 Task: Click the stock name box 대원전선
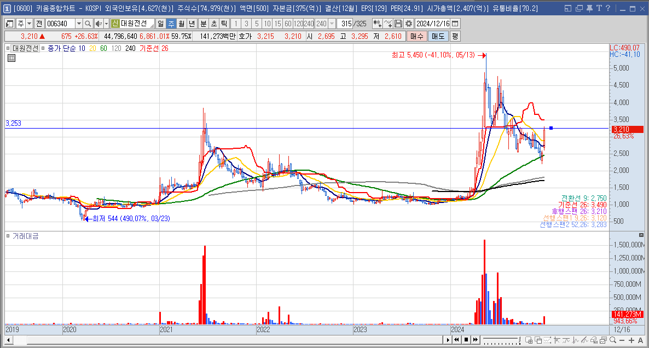[134, 24]
